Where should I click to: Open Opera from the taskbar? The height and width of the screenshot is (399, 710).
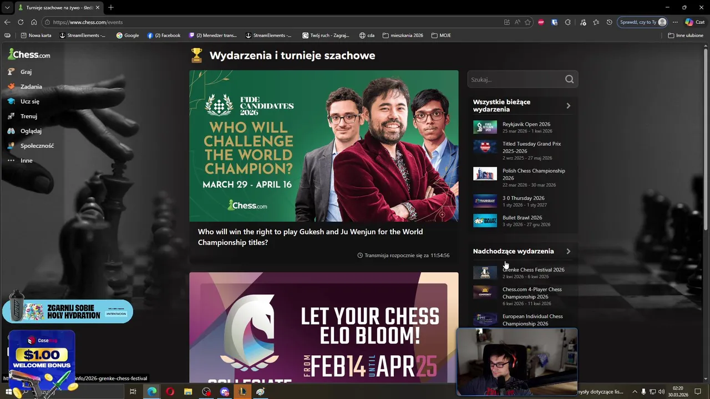click(x=170, y=392)
